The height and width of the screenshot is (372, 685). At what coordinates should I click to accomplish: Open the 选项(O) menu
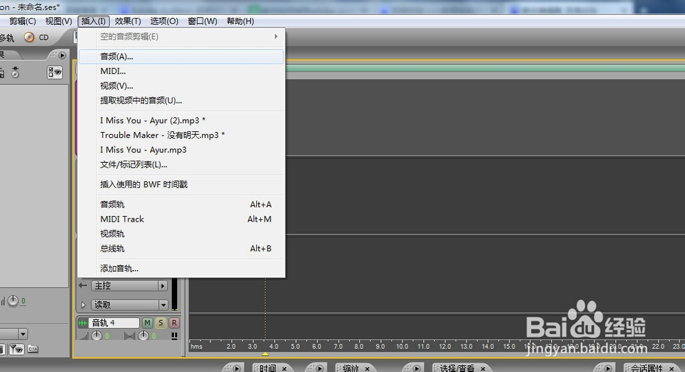[164, 21]
